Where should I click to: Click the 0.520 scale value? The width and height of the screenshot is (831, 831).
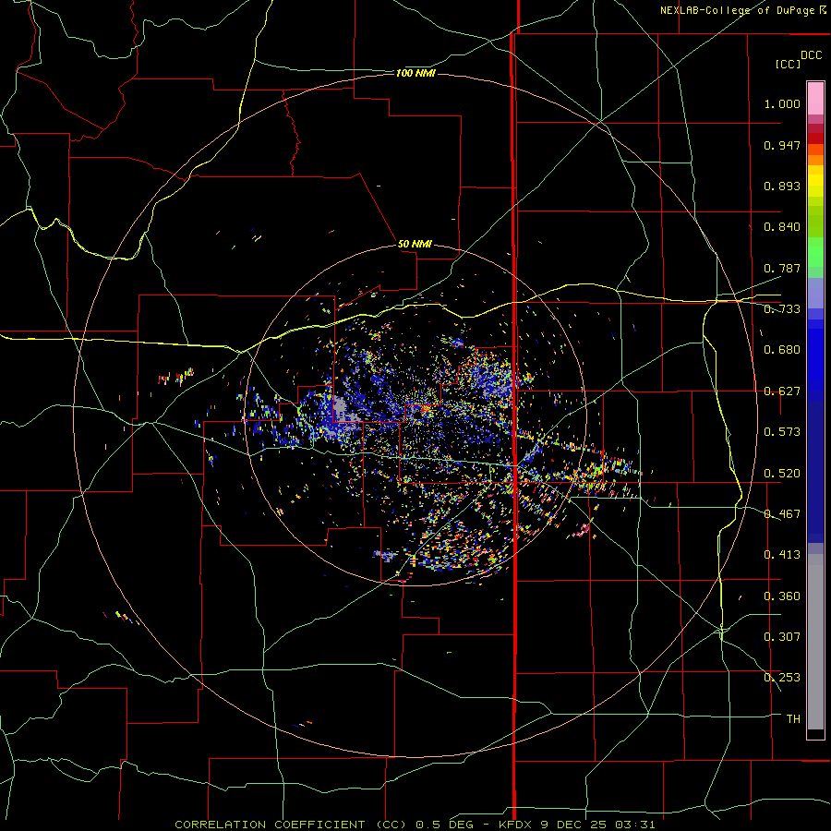(x=782, y=474)
